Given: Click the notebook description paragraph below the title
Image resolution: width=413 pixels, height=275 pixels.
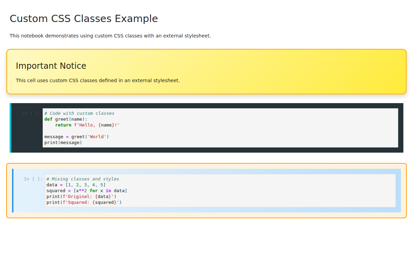Looking at the screenshot, I should [110, 35].
